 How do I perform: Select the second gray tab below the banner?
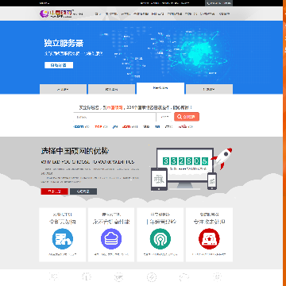(x=111, y=89)
